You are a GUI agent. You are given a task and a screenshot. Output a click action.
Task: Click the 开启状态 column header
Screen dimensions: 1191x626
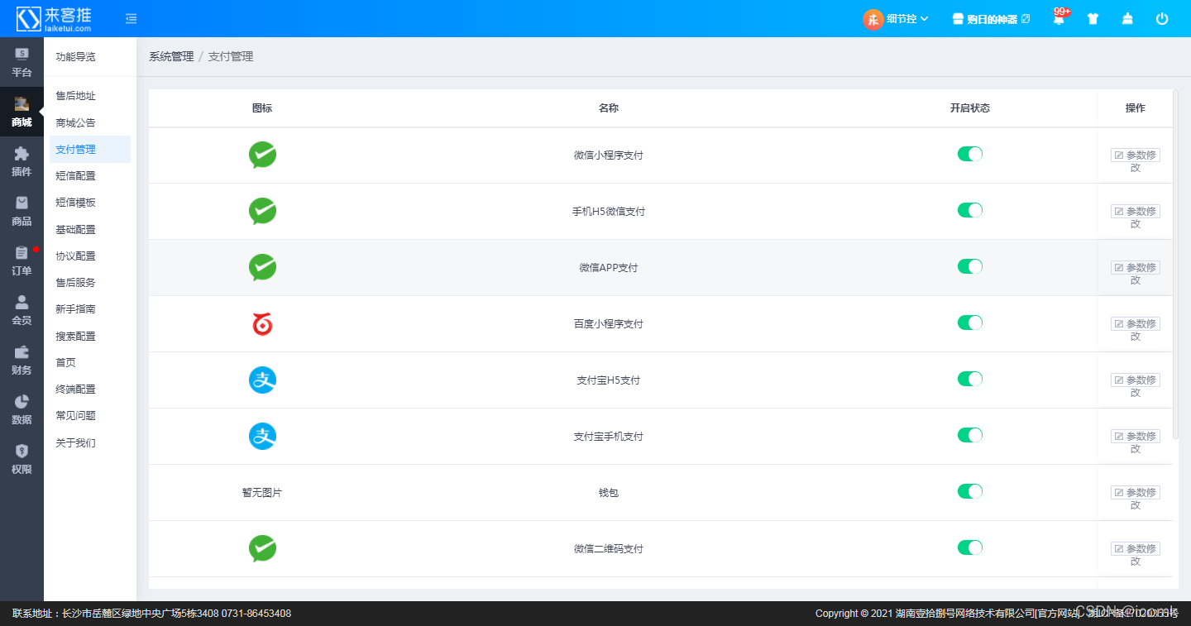[970, 108]
